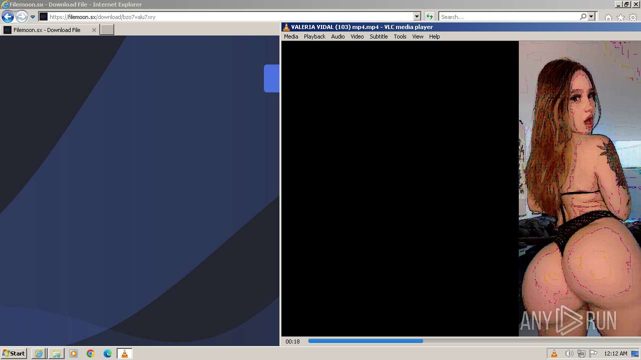
Task: Click the video frame in VLC
Action: [x=461, y=188]
